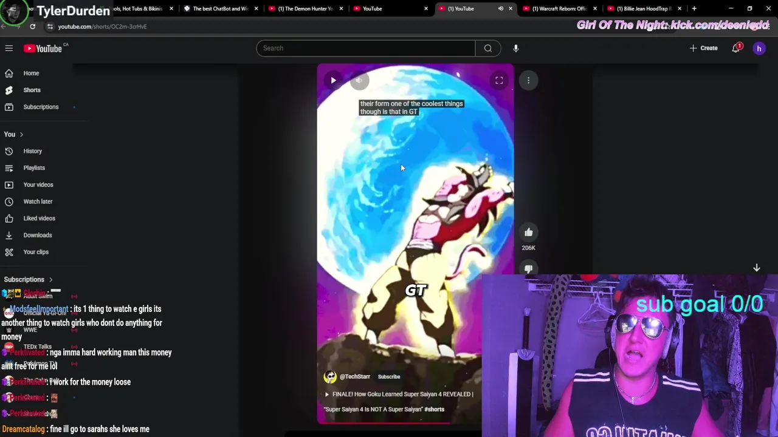Click the Your clips scissors icon
778x437 pixels.
click(x=9, y=252)
